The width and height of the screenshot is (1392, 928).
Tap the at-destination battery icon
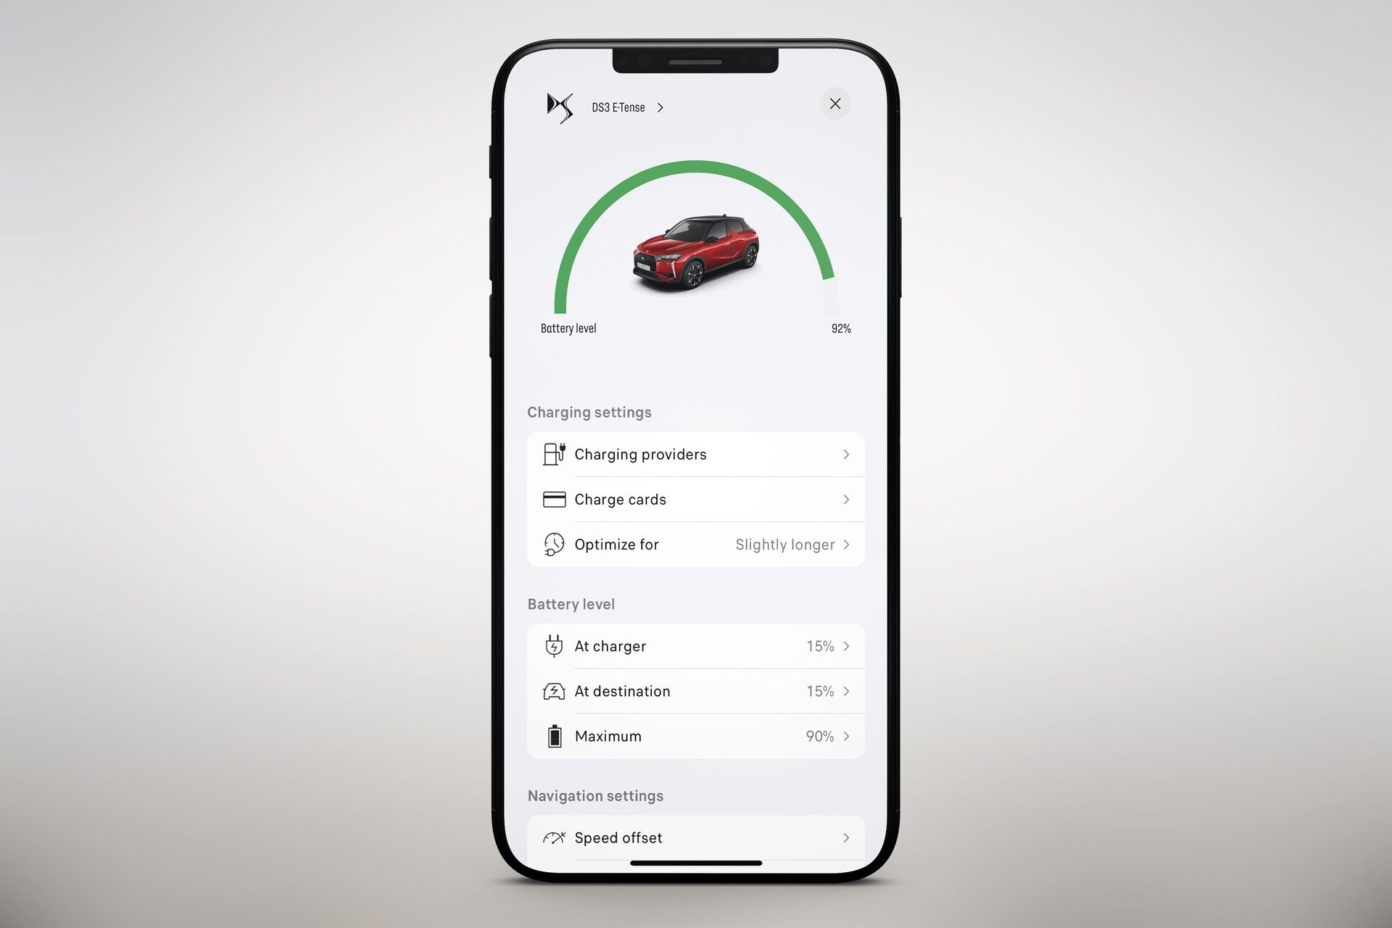point(555,691)
